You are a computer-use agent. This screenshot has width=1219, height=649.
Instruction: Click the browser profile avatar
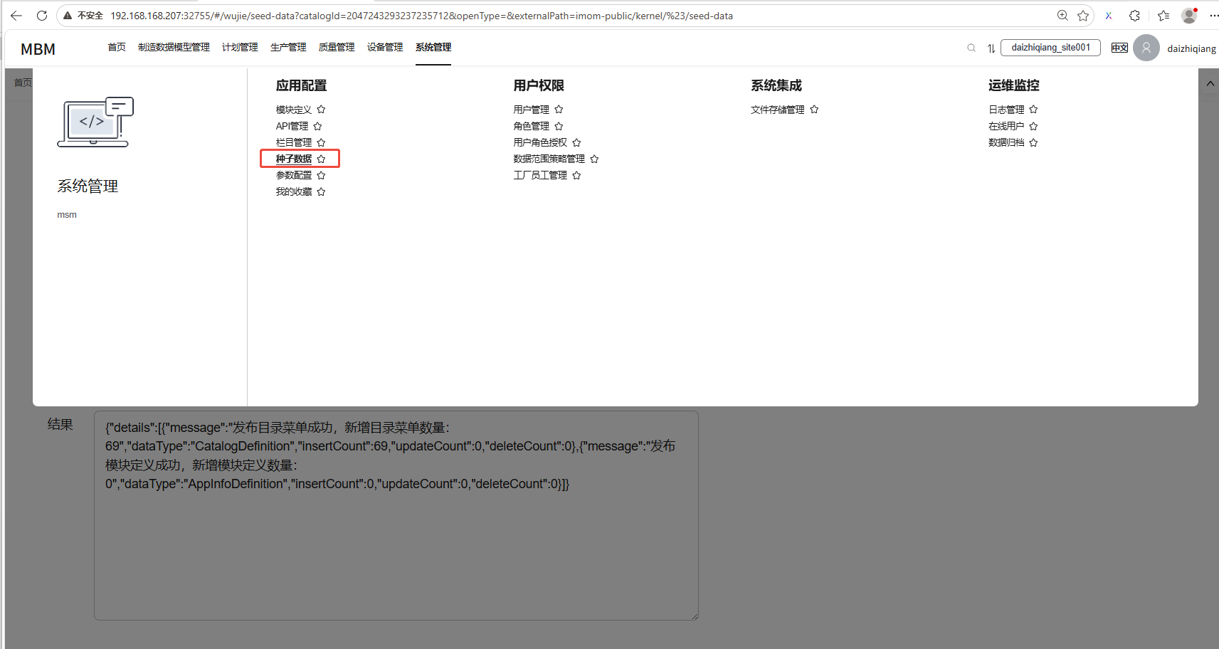pos(1189,16)
